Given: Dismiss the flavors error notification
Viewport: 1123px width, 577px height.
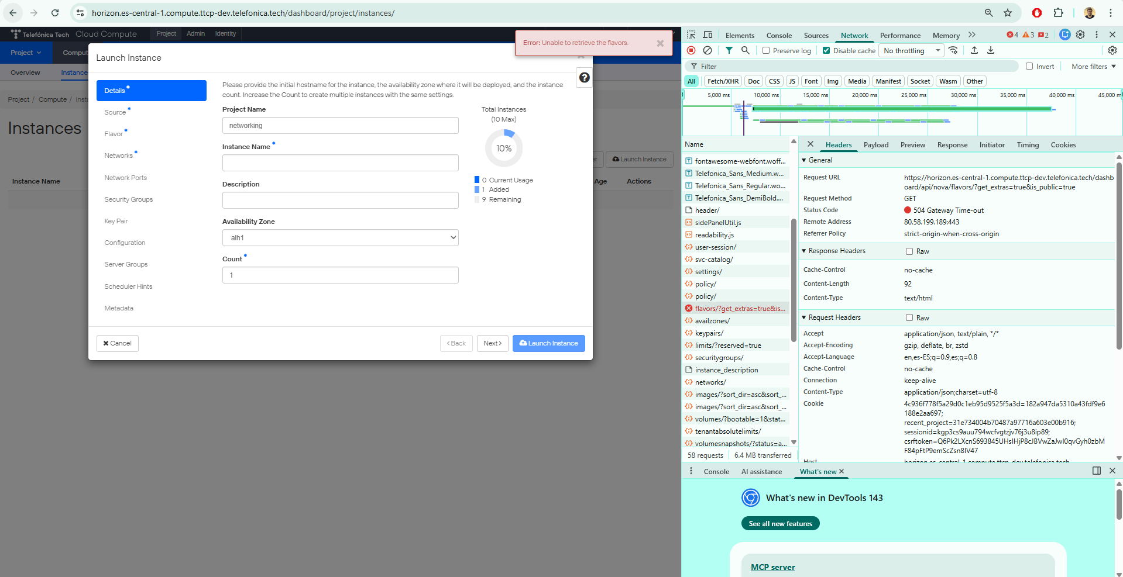Looking at the screenshot, I should pos(660,43).
